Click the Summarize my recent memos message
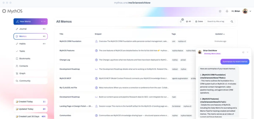The image size is (254, 119). pyautogui.click(x=235, y=62)
